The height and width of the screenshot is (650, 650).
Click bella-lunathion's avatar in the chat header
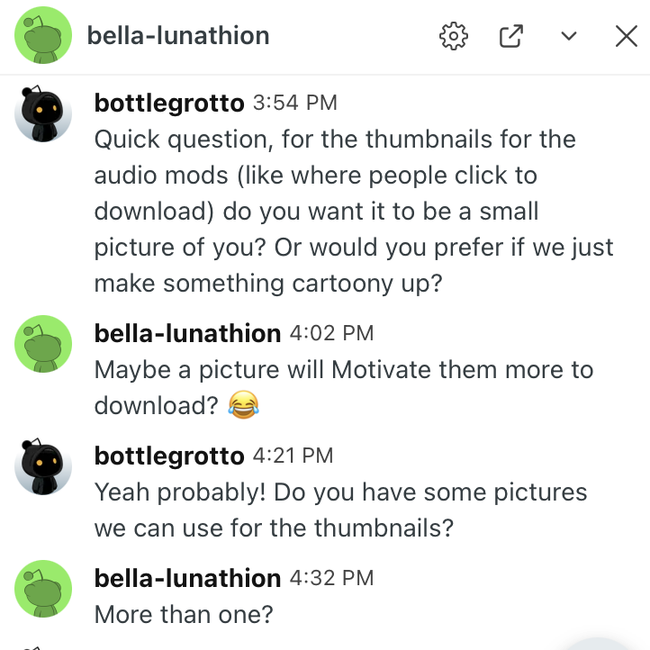tap(43, 36)
